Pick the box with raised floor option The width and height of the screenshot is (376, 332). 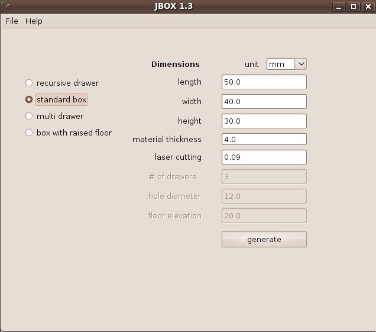click(x=28, y=133)
